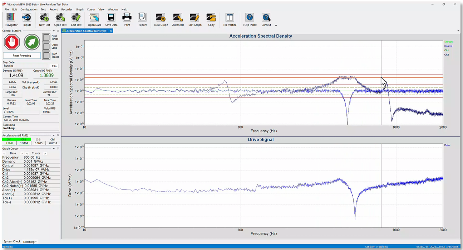The width and height of the screenshot is (463, 250).
Task: Open the Recorder menu
Action: 67,9
